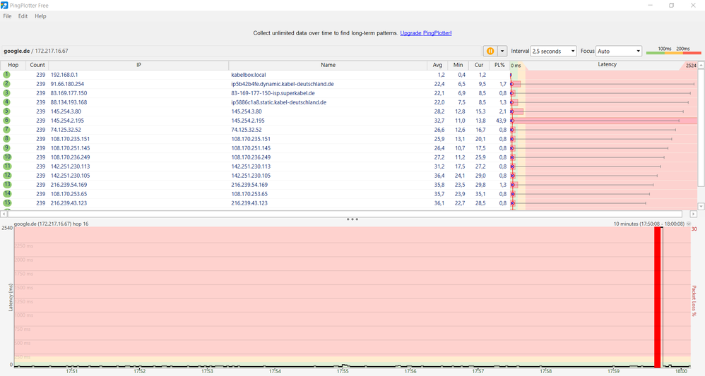Open the Focus Auto dropdown
Screen dimensions: 705x376
(x=619, y=51)
